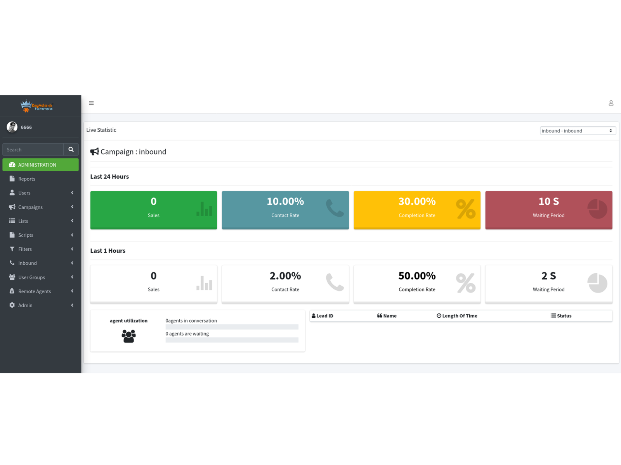Select the ADMINISTRATION menu item
Screen dimensions: 621x465
click(x=40, y=165)
